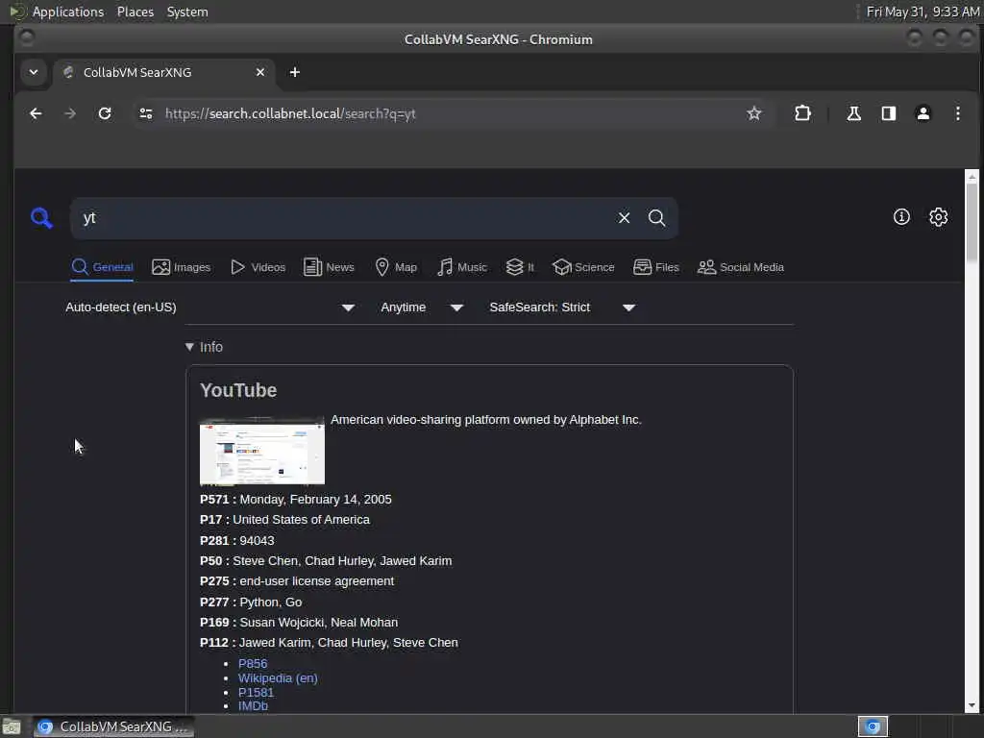984x738 pixels.
Task: Submit search with the magnifier button
Action: tap(656, 218)
